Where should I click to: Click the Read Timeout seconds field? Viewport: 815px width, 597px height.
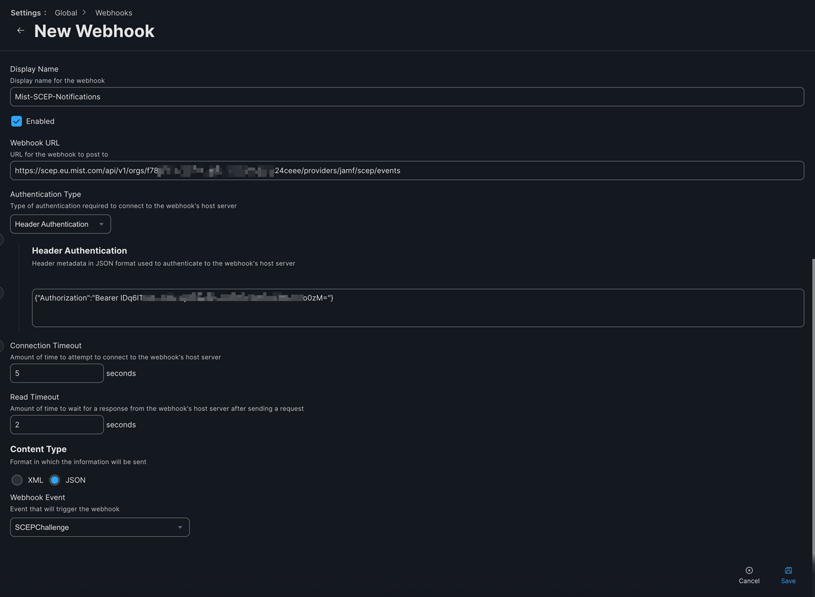coord(56,425)
